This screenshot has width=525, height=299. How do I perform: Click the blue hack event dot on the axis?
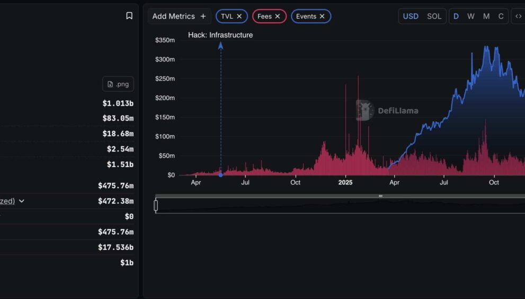pos(221,175)
